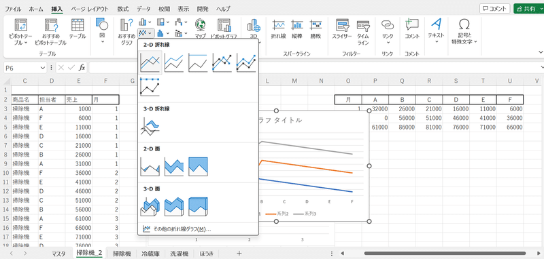Open the ファイル tab
Screen dimensions: 544x259
point(13,9)
